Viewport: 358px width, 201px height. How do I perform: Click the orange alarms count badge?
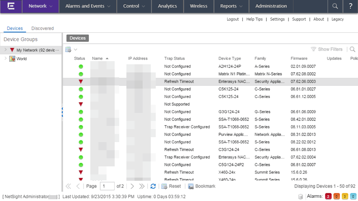336,196
